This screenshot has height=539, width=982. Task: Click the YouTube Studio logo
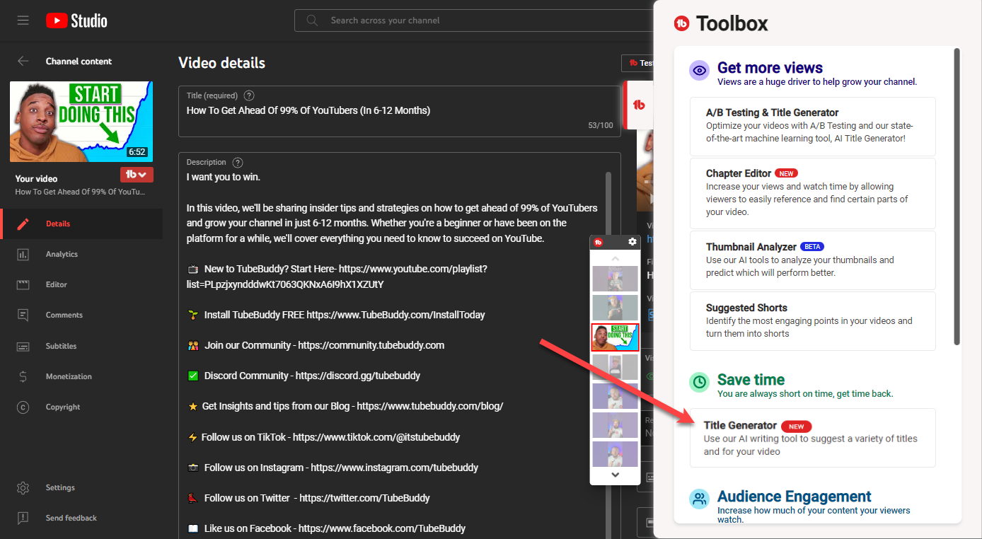coord(76,21)
